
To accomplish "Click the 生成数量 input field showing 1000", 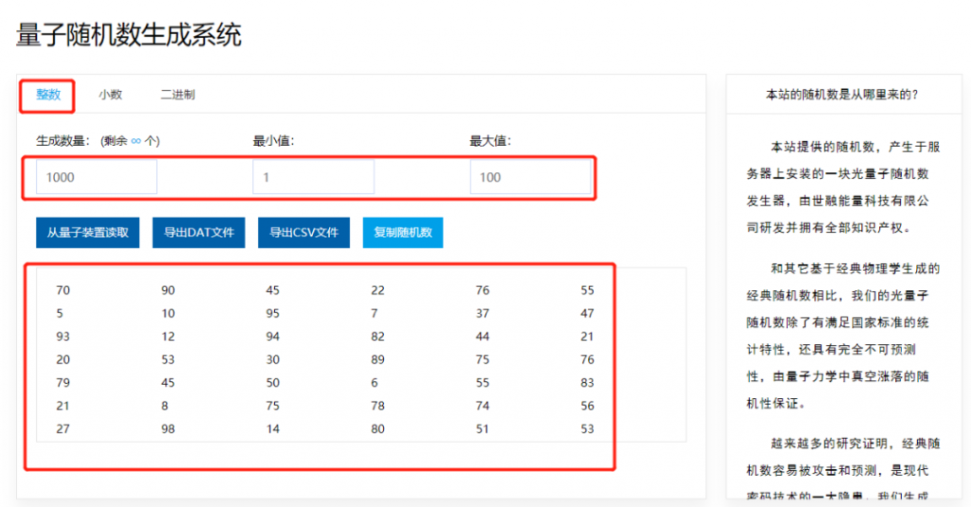I will pos(97,177).
